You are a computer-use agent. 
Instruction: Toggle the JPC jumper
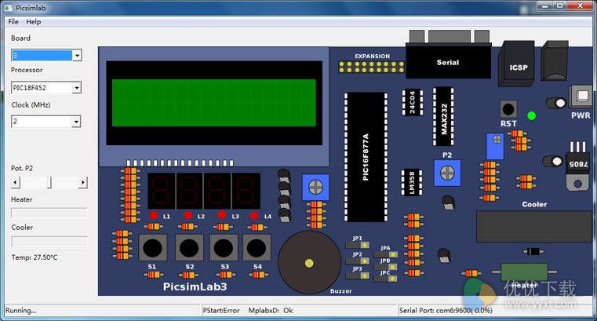pyautogui.click(x=386, y=279)
